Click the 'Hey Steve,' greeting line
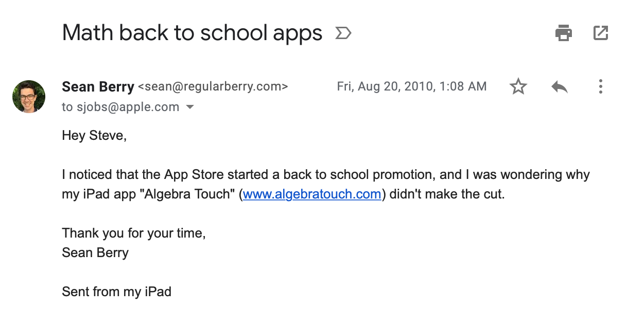The image size is (627, 326). tap(94, 136)
